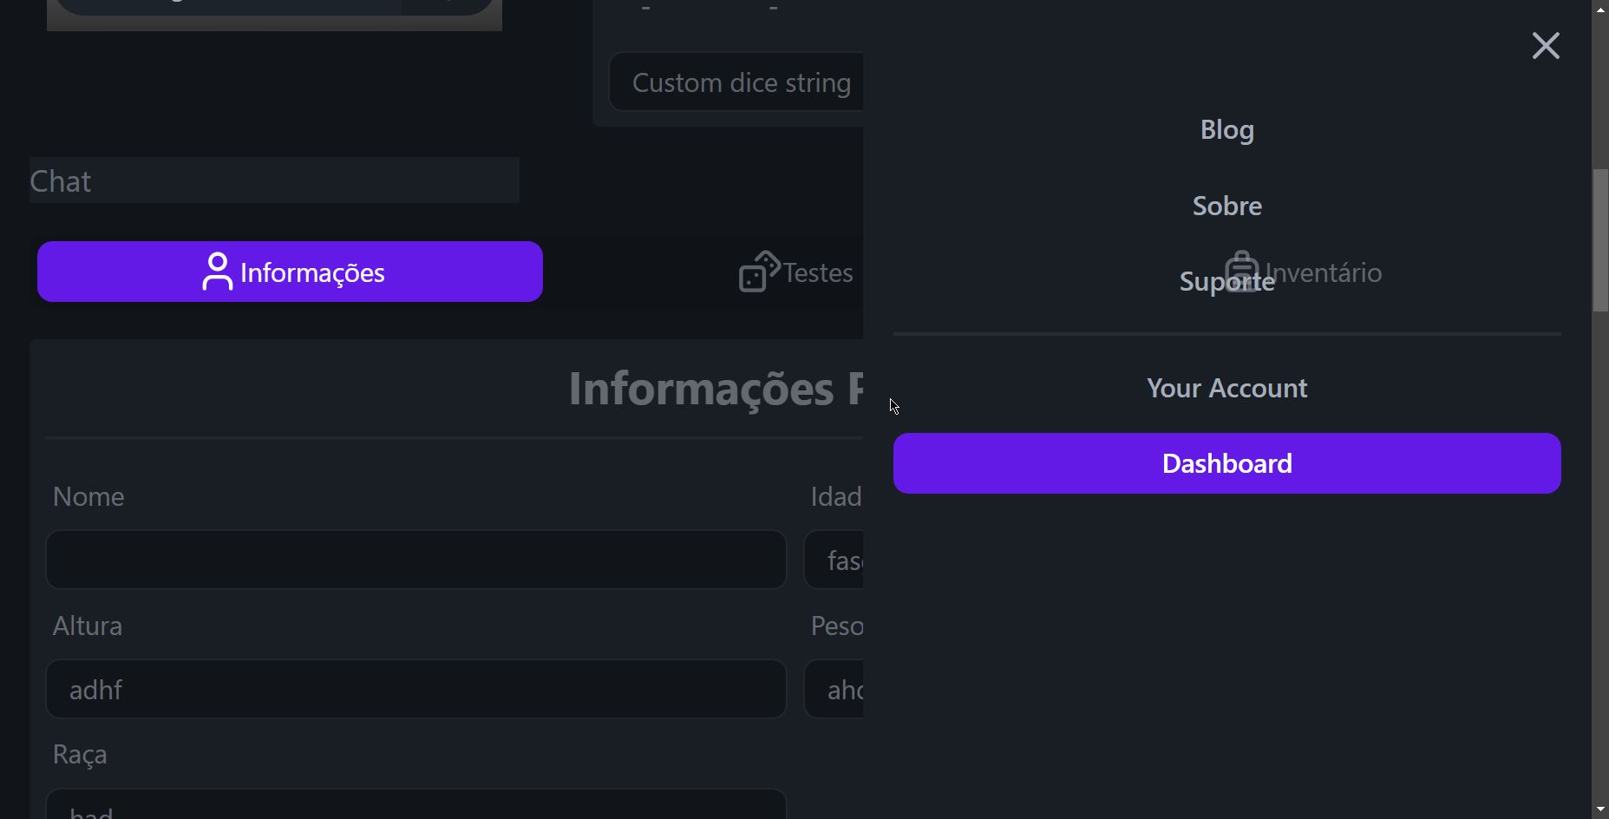Click inside the Nome input field

[x=415, y=559]
